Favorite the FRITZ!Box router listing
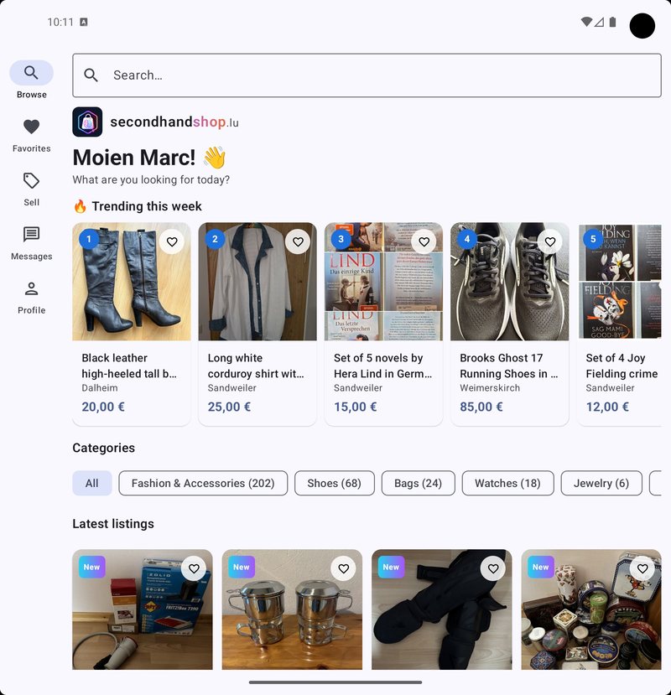The width and height of the screenshot is (671, 695). [194, 568]
